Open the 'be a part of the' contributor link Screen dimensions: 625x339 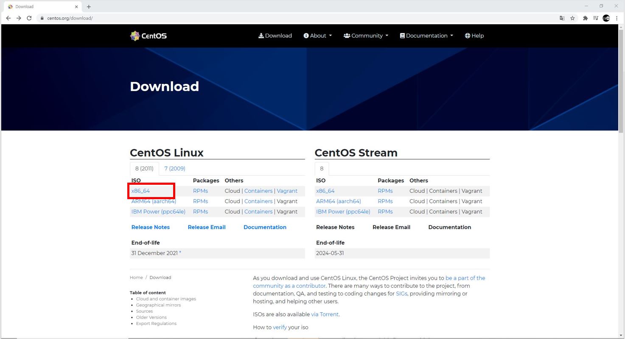465,278
